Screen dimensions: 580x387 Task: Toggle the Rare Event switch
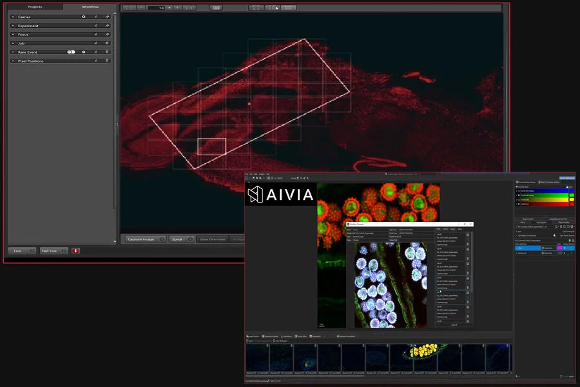tap(71, 52)
